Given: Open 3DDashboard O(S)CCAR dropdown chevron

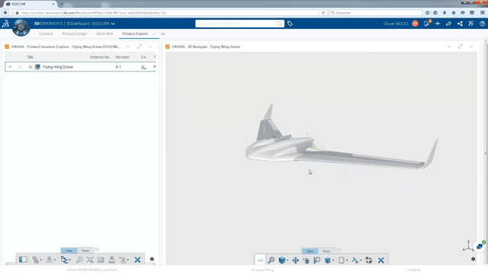Looking at the screenshot, I should click(113, 24).
